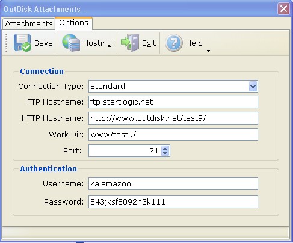This screenshot has height=243, width=293.
Task: Click the Hosting globe server icon
Action: (x=71, y=43)
